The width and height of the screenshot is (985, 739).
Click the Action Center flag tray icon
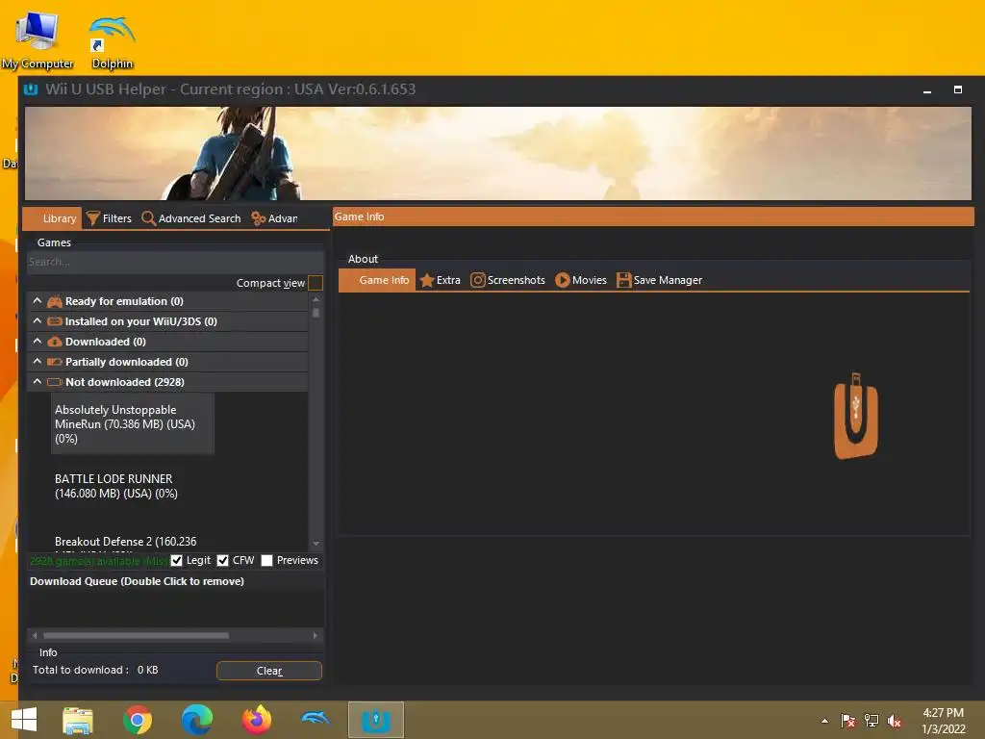[848, 721]
